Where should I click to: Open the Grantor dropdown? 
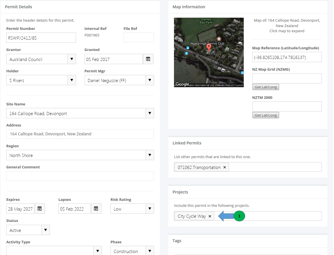[x=71, y=59]
